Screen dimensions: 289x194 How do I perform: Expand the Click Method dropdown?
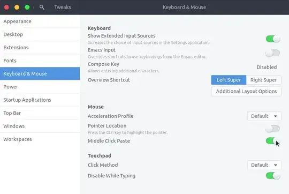[x=264, y=165]
